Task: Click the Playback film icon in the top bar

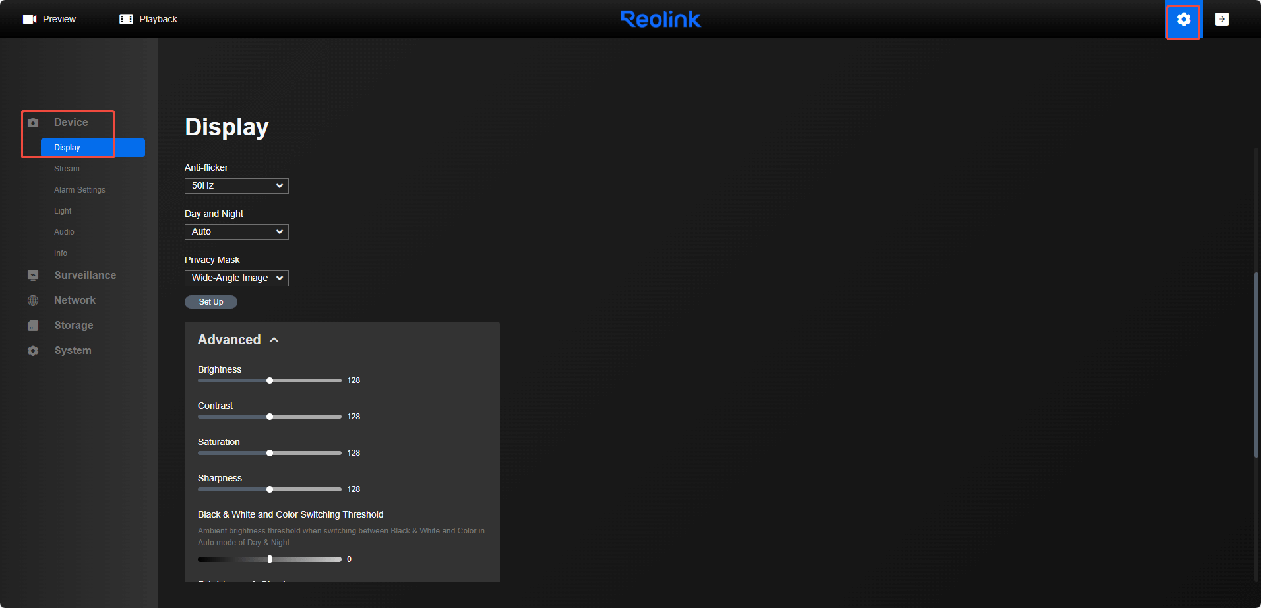Action: [125, 18]
